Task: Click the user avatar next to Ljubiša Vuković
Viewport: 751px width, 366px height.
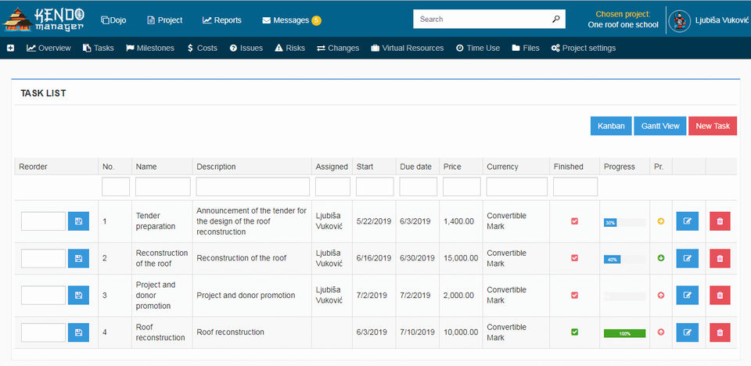Action: coord(681,20)
